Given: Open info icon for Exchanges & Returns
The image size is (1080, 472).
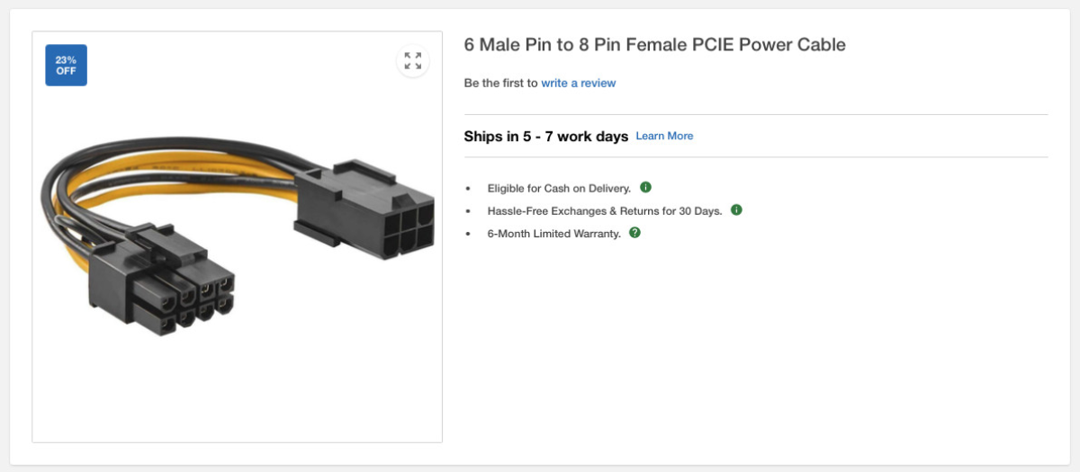Looking at the screenshot, I should (736, 209).
